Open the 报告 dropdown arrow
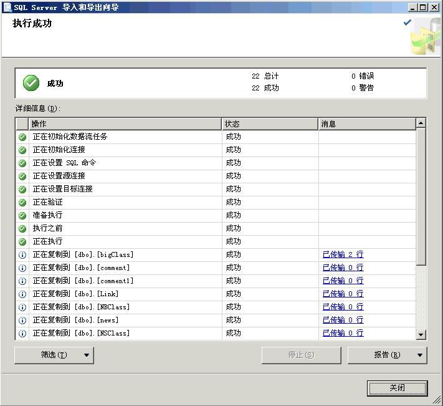The width and height of the screenshot is (443, 406). coord(419,355)
